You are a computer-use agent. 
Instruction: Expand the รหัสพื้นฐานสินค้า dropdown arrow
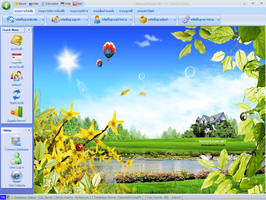pos(175,20)
